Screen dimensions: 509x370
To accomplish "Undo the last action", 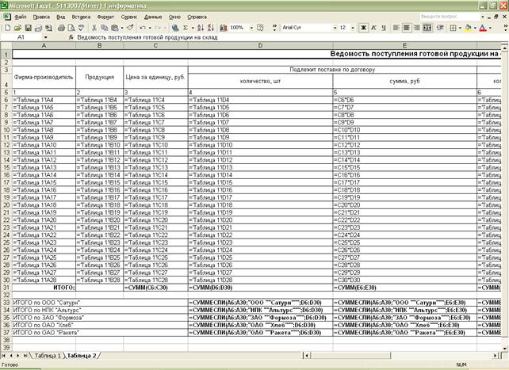I will pyautogui.click(x=142, y=27).
